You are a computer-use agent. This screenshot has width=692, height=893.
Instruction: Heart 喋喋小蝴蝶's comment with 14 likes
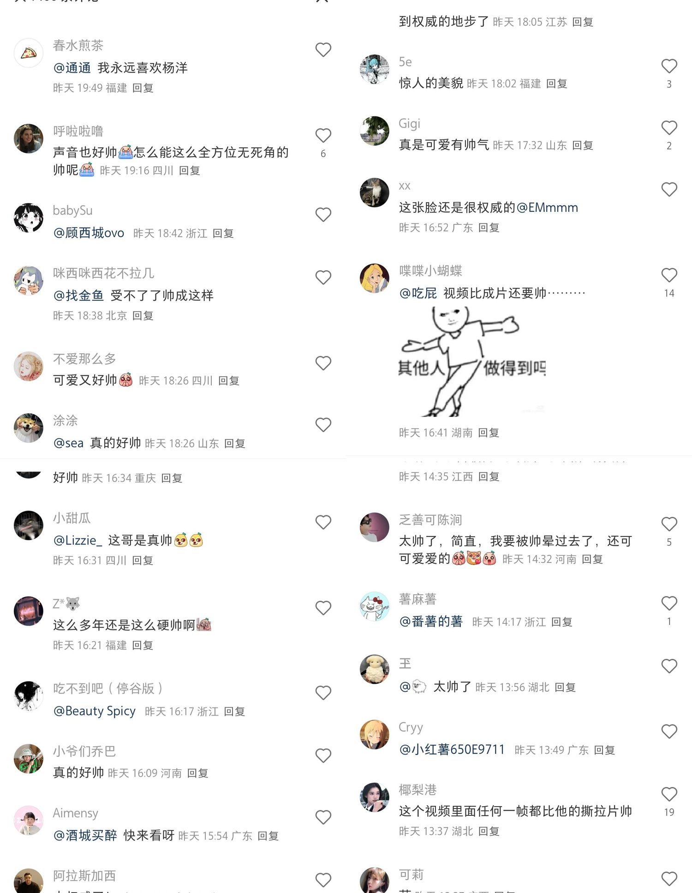coord(669,275)
